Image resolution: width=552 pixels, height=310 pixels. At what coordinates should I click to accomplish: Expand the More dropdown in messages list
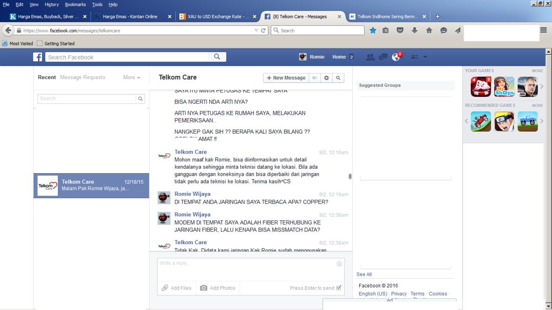(132, 77)
